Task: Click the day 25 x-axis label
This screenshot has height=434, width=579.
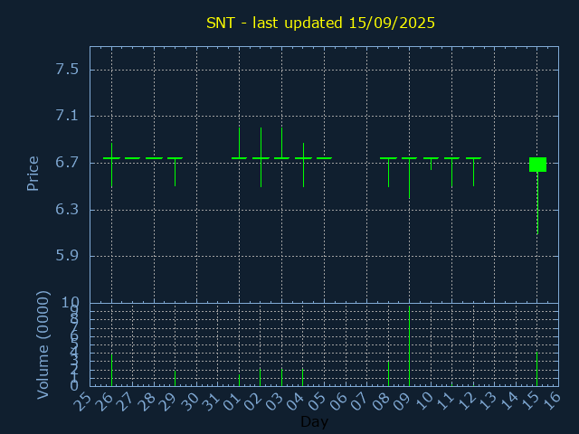Action: tap(83, 401)
